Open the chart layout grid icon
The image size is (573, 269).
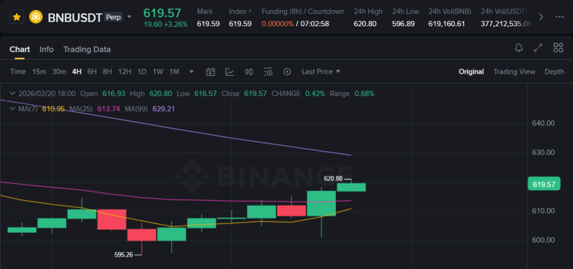(558, 48)
